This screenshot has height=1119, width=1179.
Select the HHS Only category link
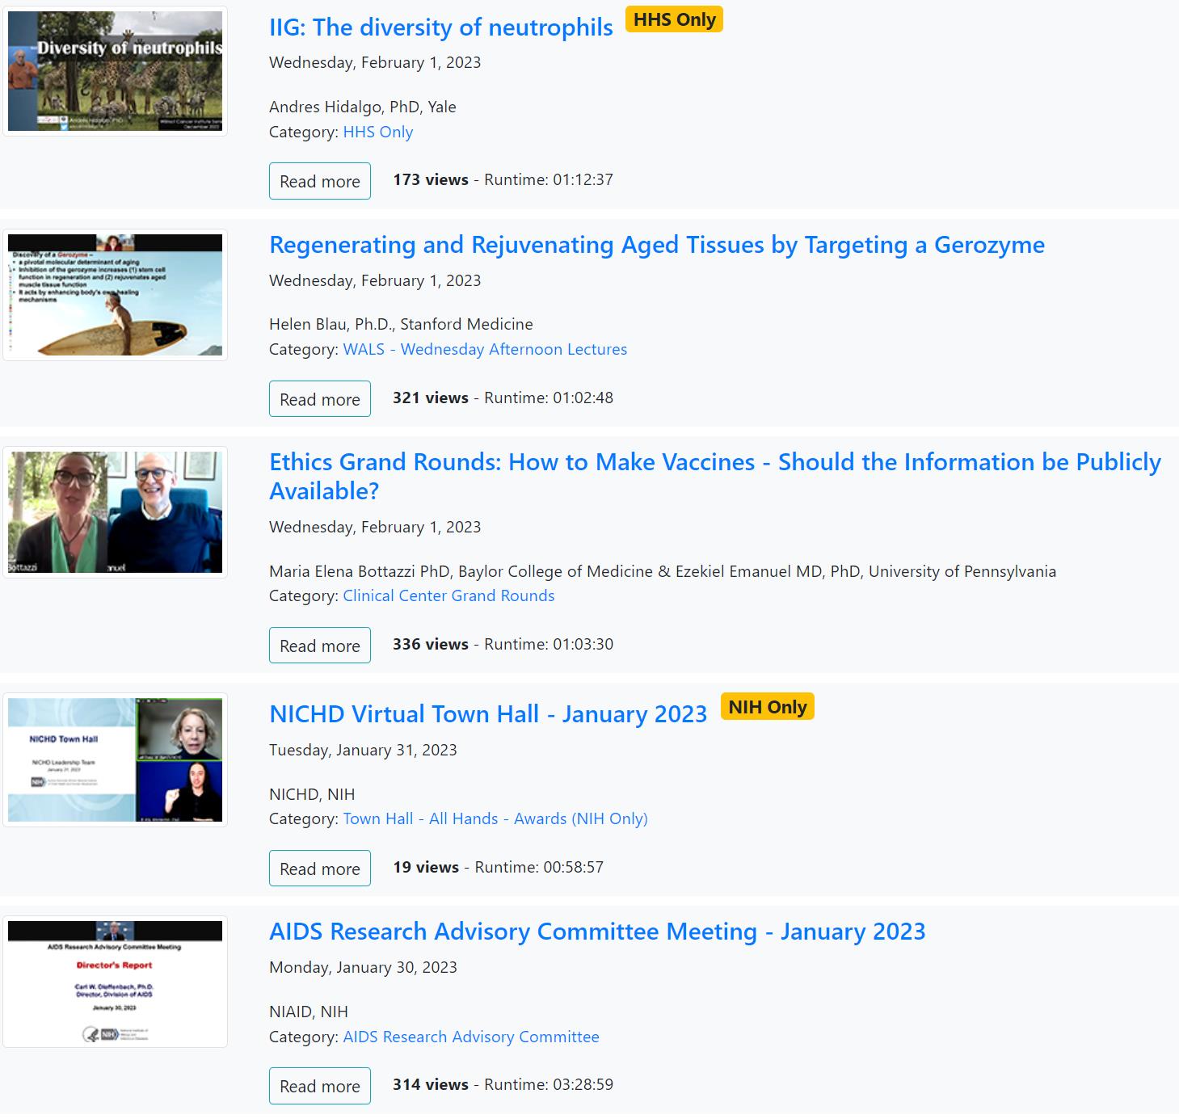[377, 132]
